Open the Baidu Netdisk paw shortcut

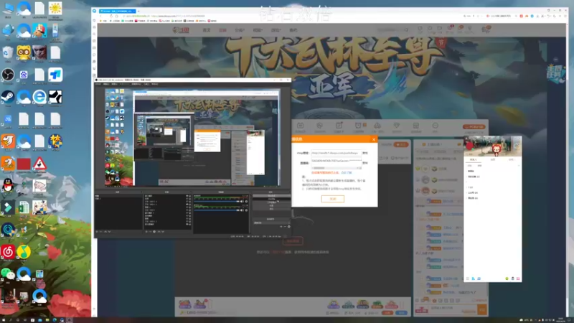tap(24, 75)
